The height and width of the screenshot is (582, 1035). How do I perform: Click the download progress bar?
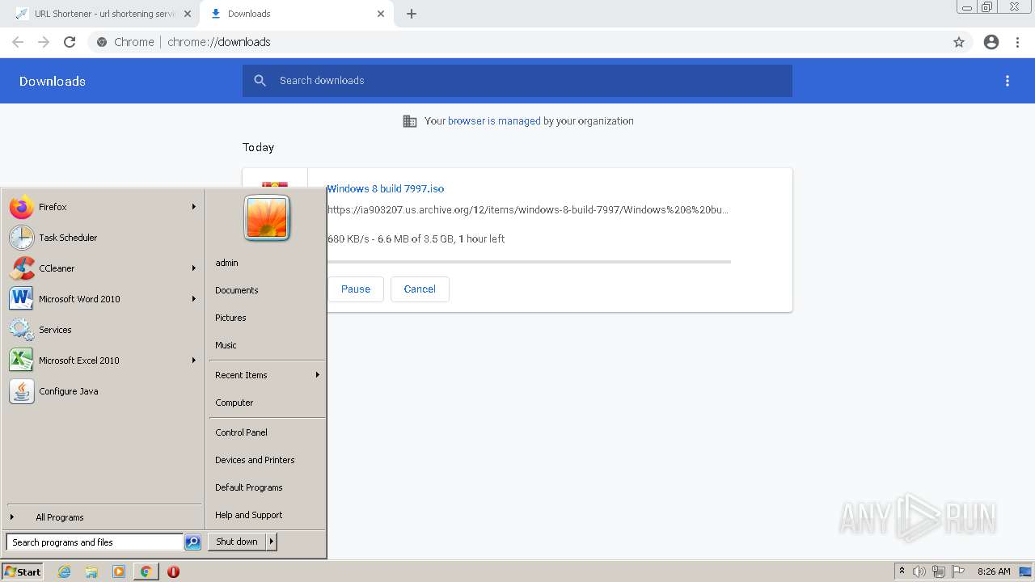tap(529, 262)
